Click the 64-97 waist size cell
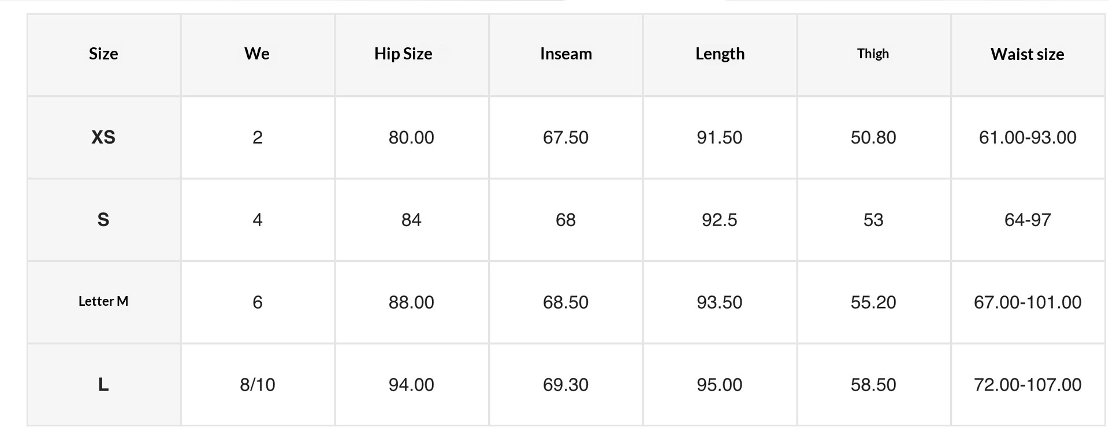The height and width of the screenshot is (431, 1109). 1028,220
